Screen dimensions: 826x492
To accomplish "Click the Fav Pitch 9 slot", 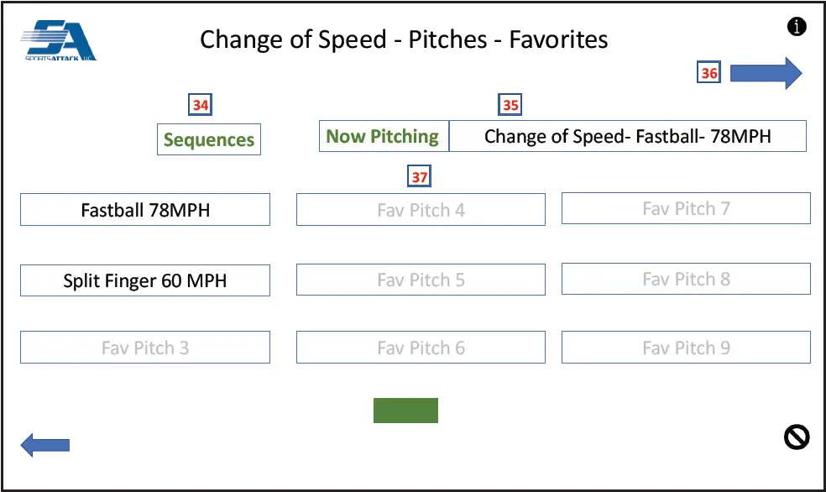I will [x=686, y=348].
